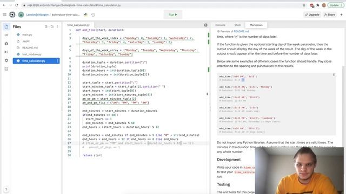
Task: Select the Files sidebar icon
Action: pos(6,26)
